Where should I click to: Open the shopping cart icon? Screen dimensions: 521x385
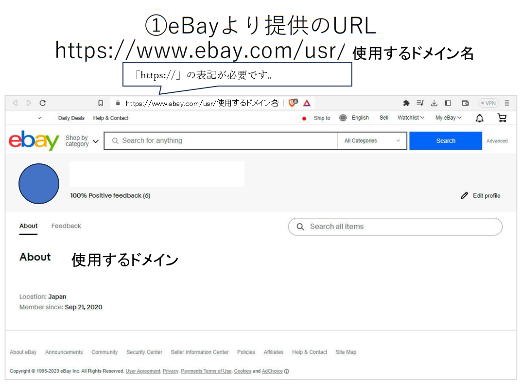(502, 118)
